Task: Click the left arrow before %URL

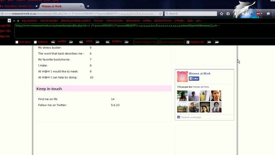Action: click(81, 42)
